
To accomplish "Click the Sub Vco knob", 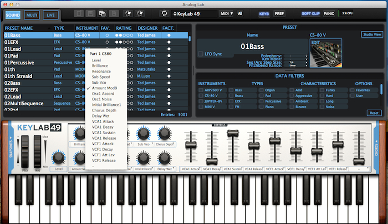I will [x=143, y=134].
